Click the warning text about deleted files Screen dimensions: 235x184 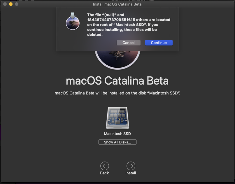coord(129,24)
